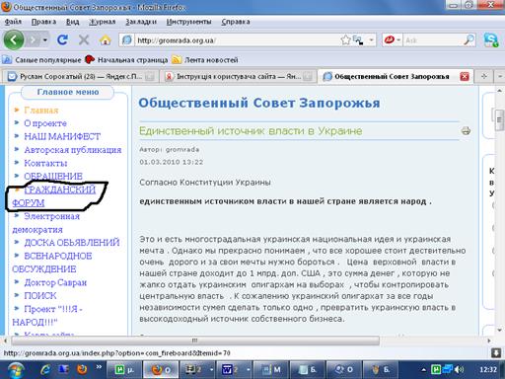
Task: Click the horizontal scrollbar thumb
Action: click(195, 341)
